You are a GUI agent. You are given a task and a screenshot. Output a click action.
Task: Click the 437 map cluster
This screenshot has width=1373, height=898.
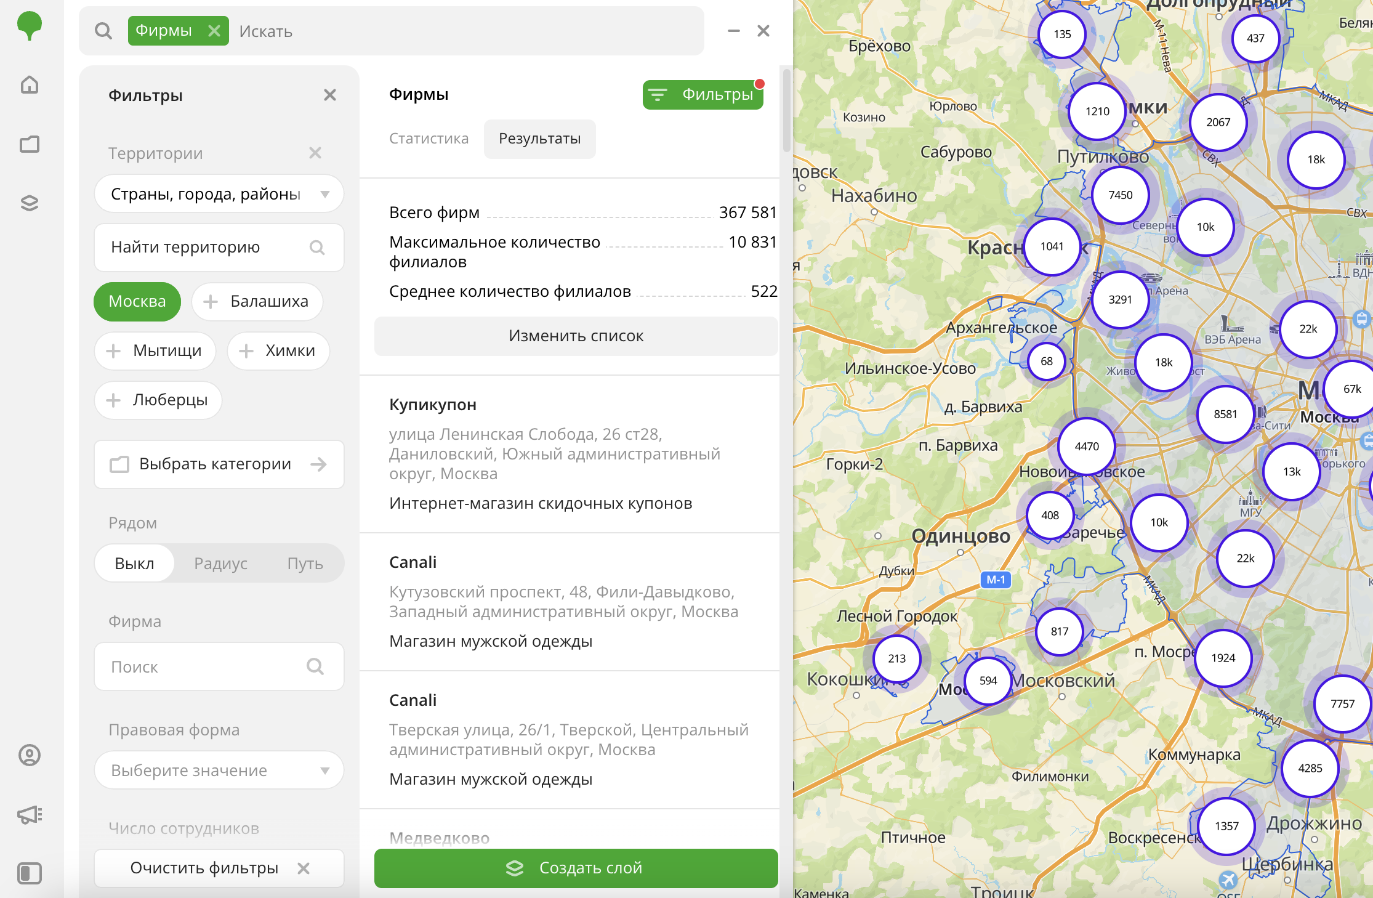pyautogui.click(x=1255, y=38)
